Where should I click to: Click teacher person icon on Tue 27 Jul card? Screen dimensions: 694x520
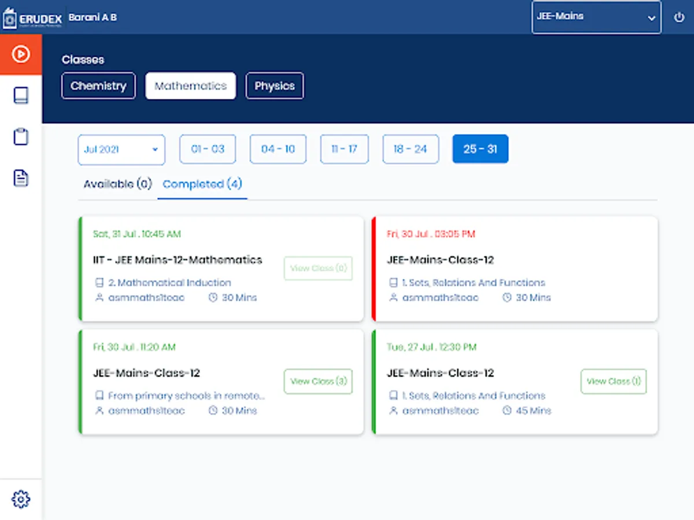(x=393, y=411)
